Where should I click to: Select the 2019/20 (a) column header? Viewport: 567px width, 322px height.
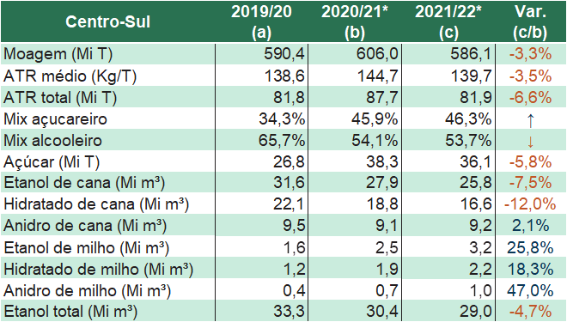coord(261,21)
